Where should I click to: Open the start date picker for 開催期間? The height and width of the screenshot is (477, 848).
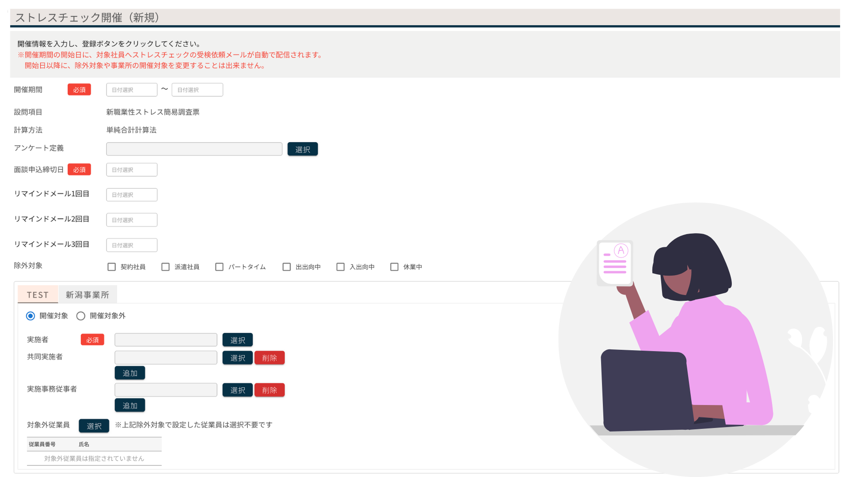point(132,90)
